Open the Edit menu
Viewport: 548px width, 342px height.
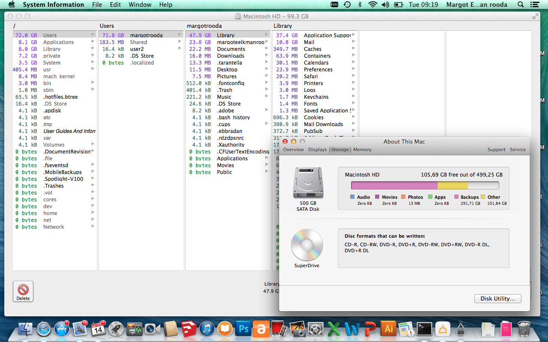point(115,5)
